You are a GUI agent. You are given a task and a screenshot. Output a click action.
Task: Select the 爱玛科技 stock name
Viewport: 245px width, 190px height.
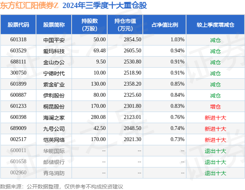coord(54,51)
